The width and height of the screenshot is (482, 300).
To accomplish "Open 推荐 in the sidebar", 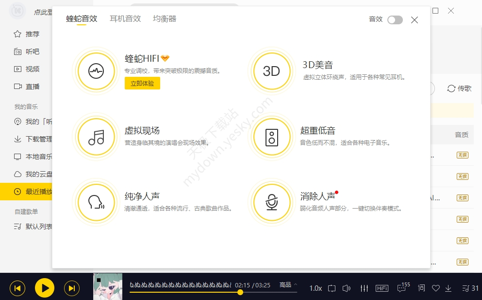I will (x=26, y=34).
